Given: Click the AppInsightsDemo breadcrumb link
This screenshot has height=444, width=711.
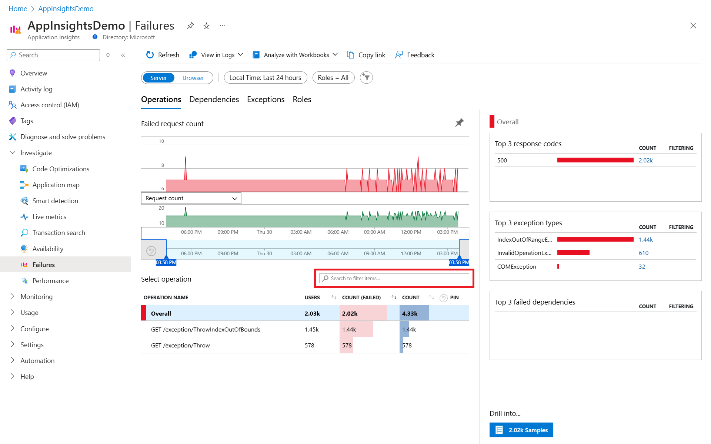Looking at the screenshot, I should pos(66,9).
